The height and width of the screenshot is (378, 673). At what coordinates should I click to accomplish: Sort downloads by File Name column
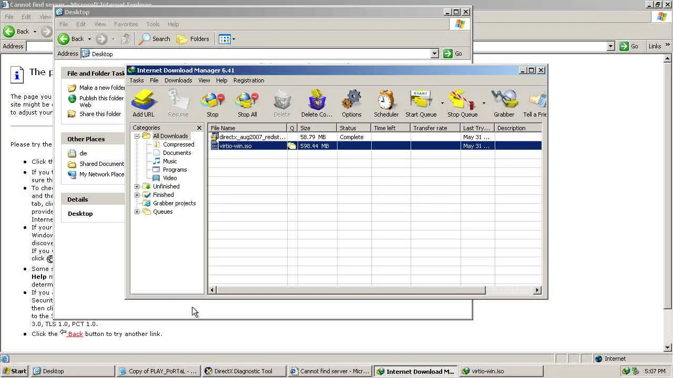point(248,128)
